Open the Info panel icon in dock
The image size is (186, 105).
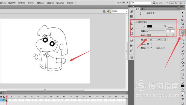pyautogui.click(x=131, y=29)
